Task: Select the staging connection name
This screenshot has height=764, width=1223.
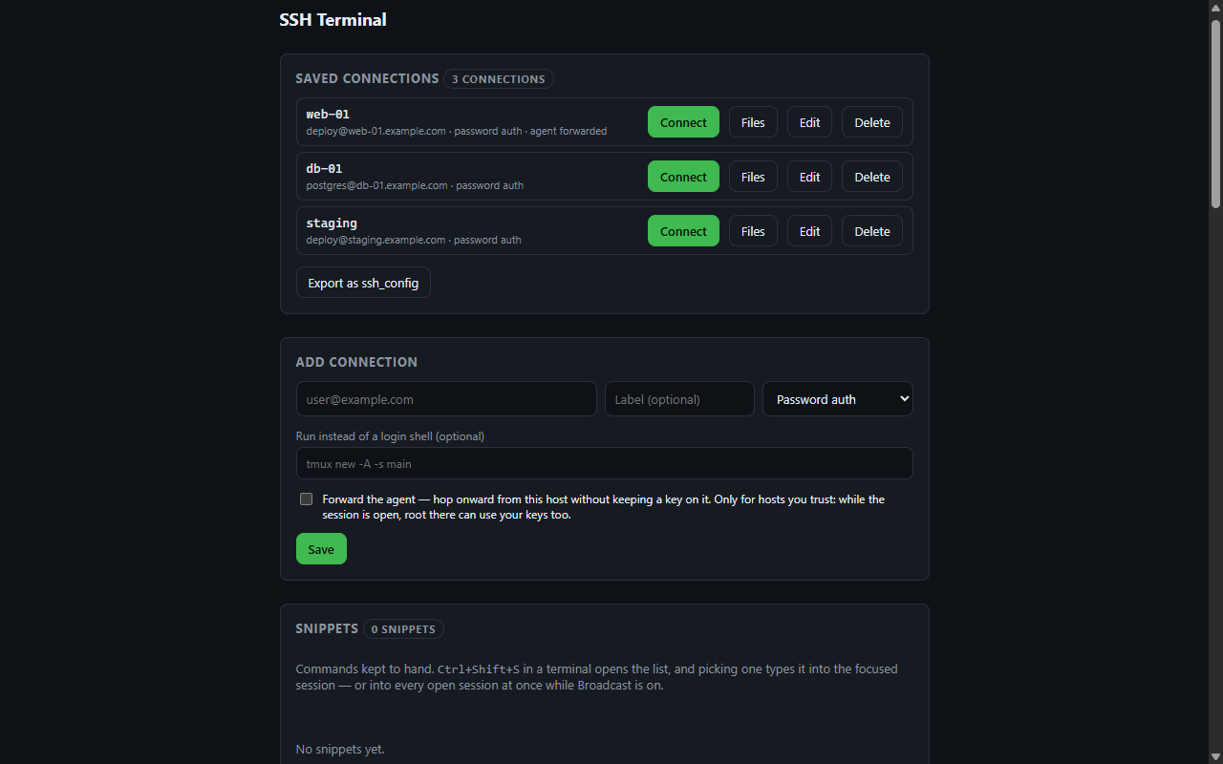Action: coord(332,223)
